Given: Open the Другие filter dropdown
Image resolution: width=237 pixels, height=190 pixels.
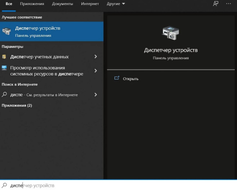Looking at the screenshot, I should tap(116, 4).
